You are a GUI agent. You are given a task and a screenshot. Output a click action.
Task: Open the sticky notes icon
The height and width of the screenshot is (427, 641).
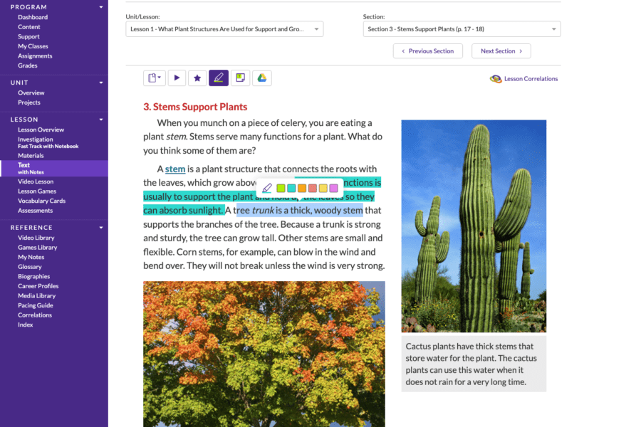pos(241,78)
